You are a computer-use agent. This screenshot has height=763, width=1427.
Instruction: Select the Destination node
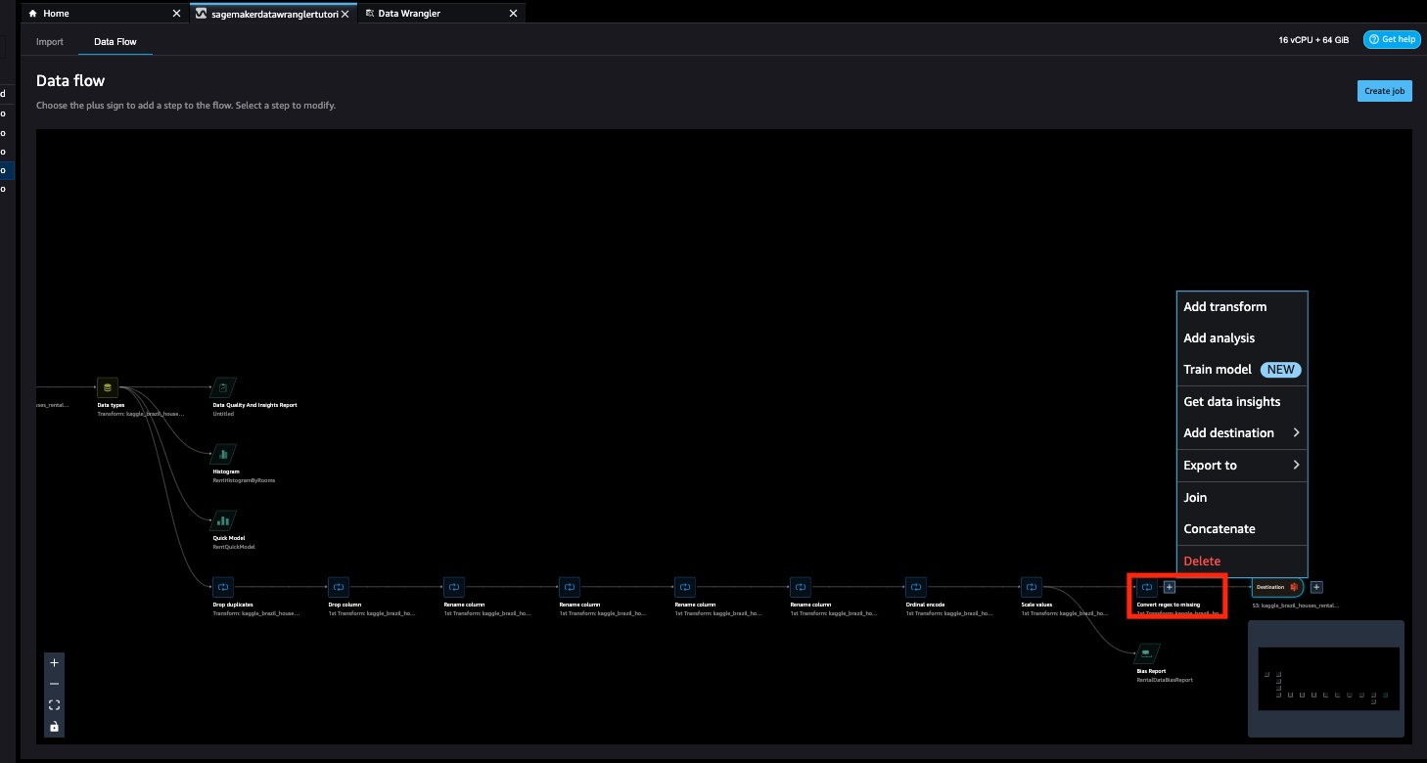click(x=1277, y=587)
